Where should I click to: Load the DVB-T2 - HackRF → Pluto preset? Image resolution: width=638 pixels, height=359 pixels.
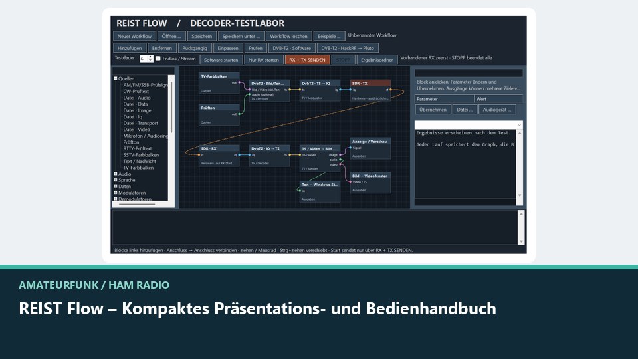click(348, 48)
